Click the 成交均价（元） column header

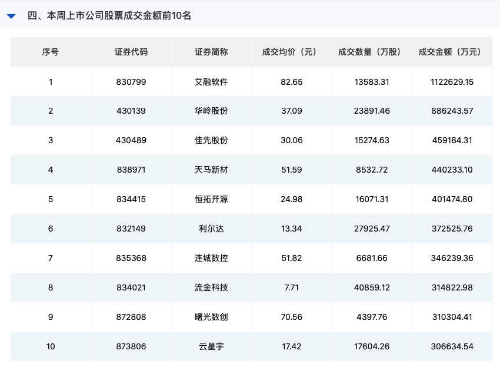point(292,52)
